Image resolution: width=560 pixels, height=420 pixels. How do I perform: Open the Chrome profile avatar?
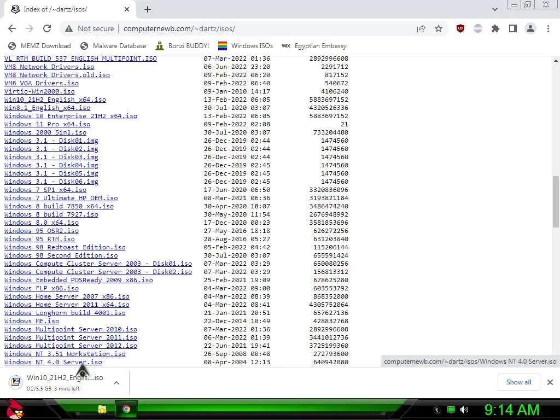tap(530, 28)
